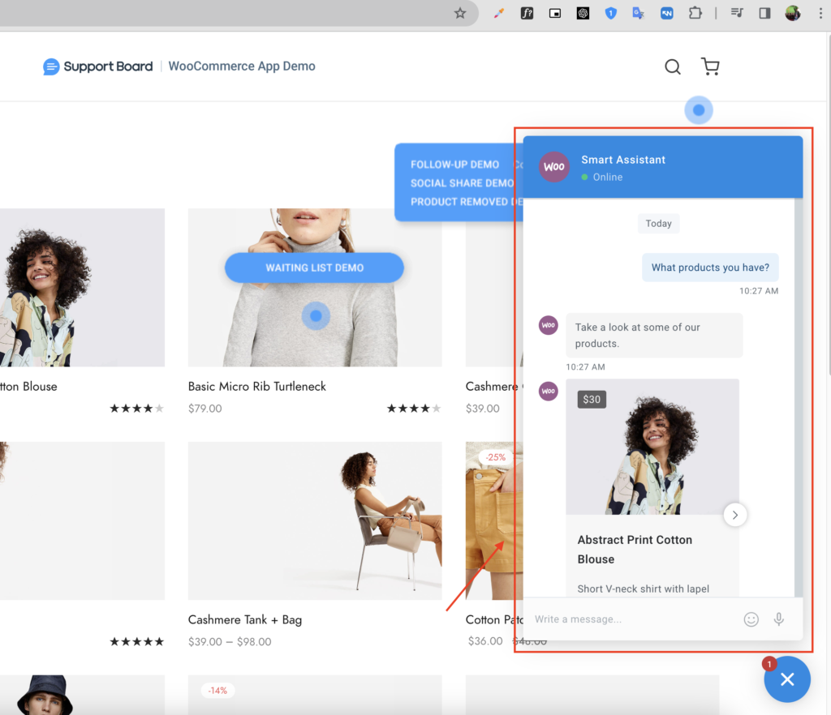Toggle the bookmark star in the address bar
The width and height of the screenshot is (831, 715).
(x=460, y=13)
